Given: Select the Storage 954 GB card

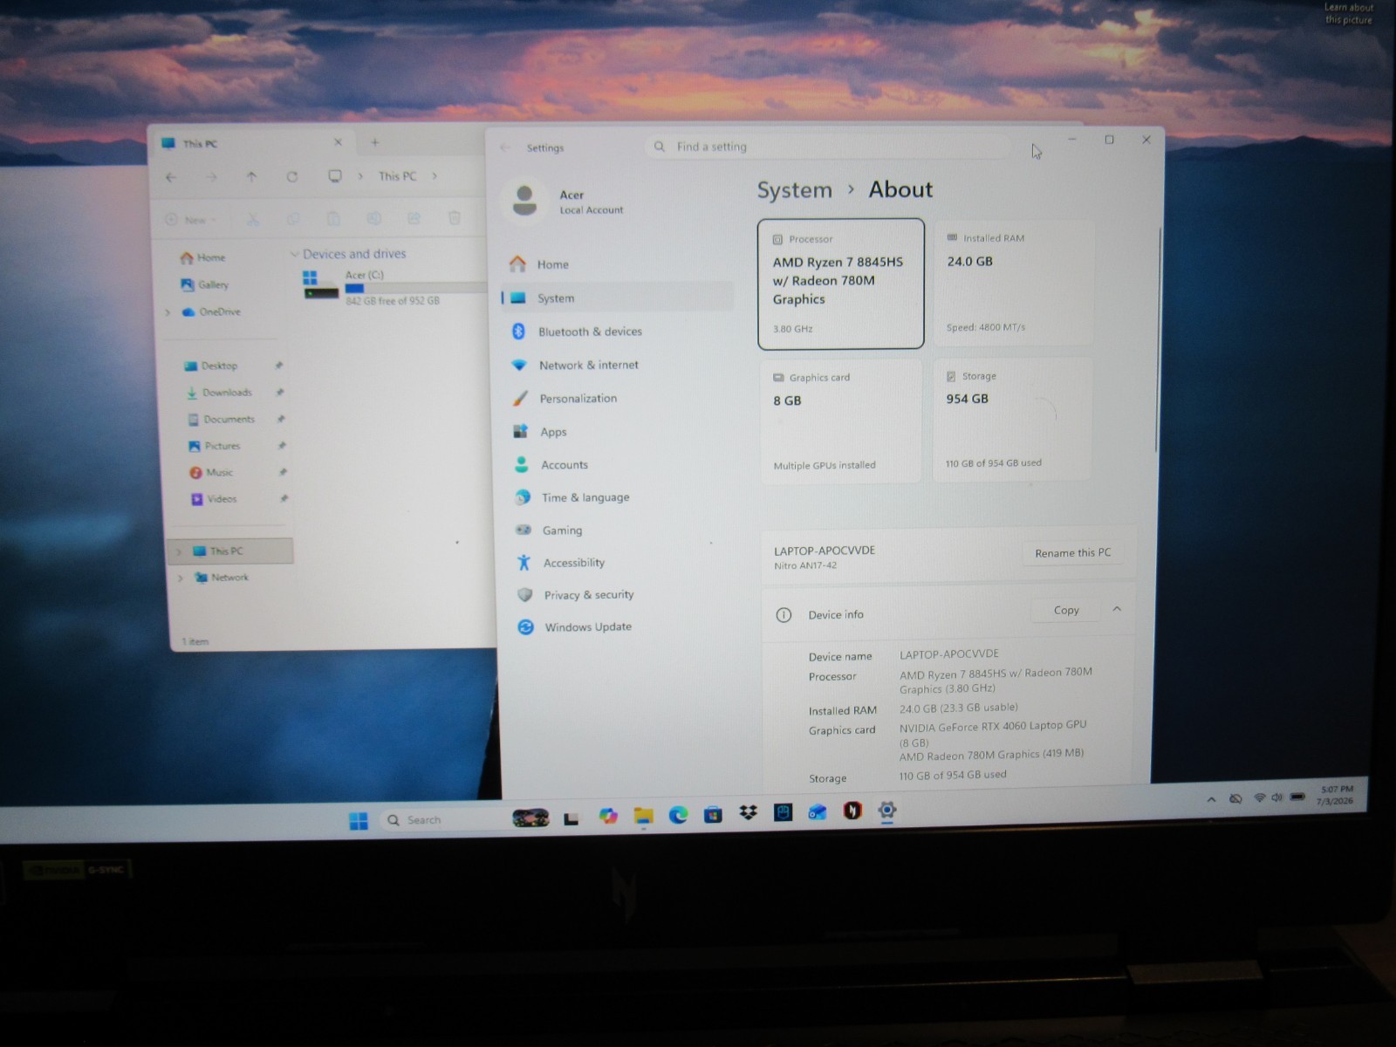Looking at the screenshot, I should coord(1012,420).
